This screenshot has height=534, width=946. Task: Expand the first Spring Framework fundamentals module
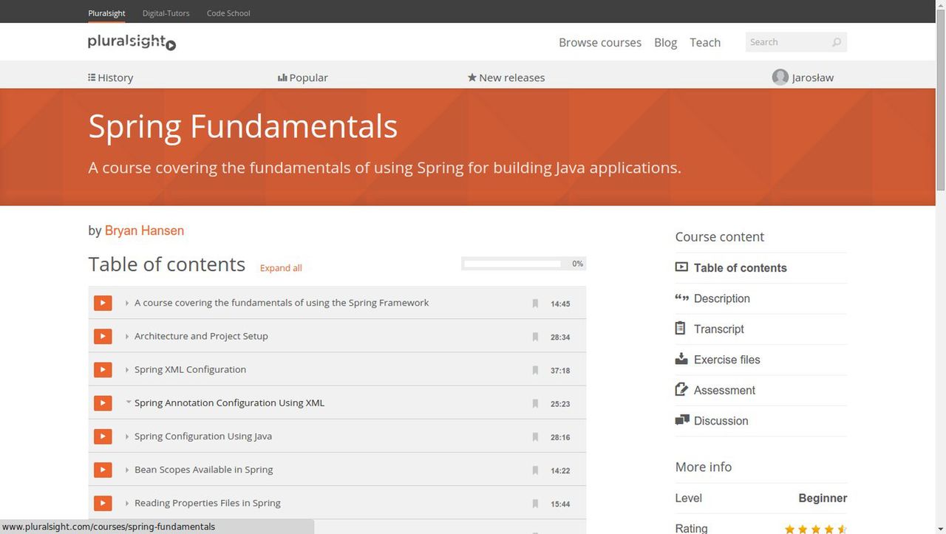pos(127,303)
